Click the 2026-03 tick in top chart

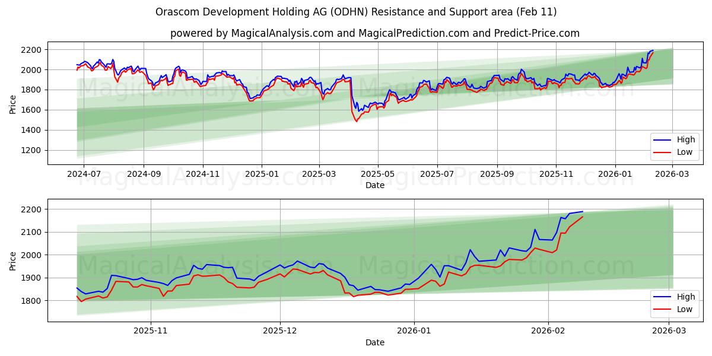672,174
